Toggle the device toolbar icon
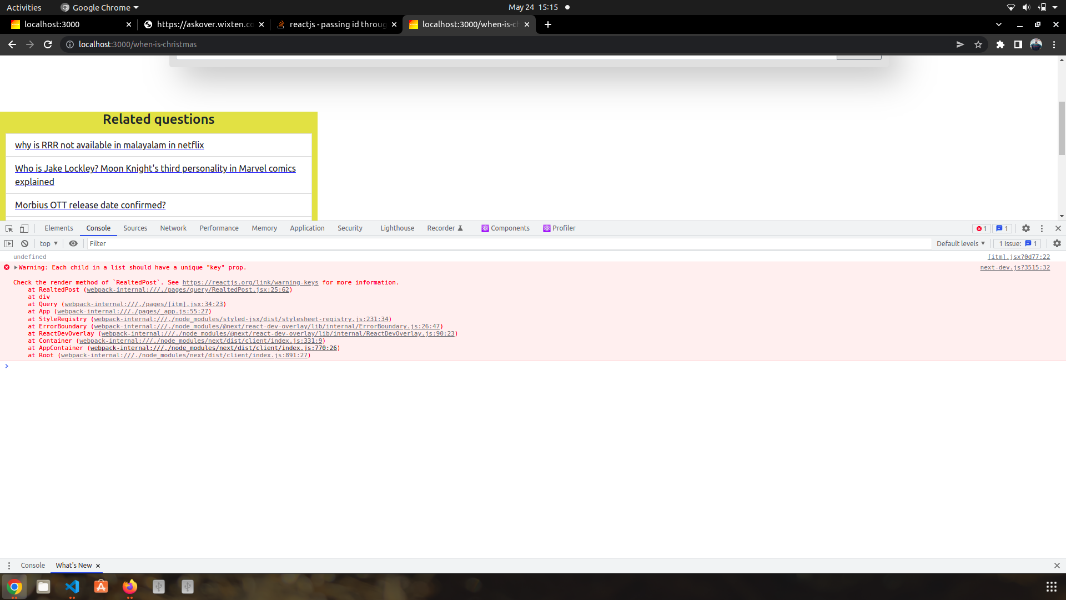 pyautogui.click(x=24, y=228)
